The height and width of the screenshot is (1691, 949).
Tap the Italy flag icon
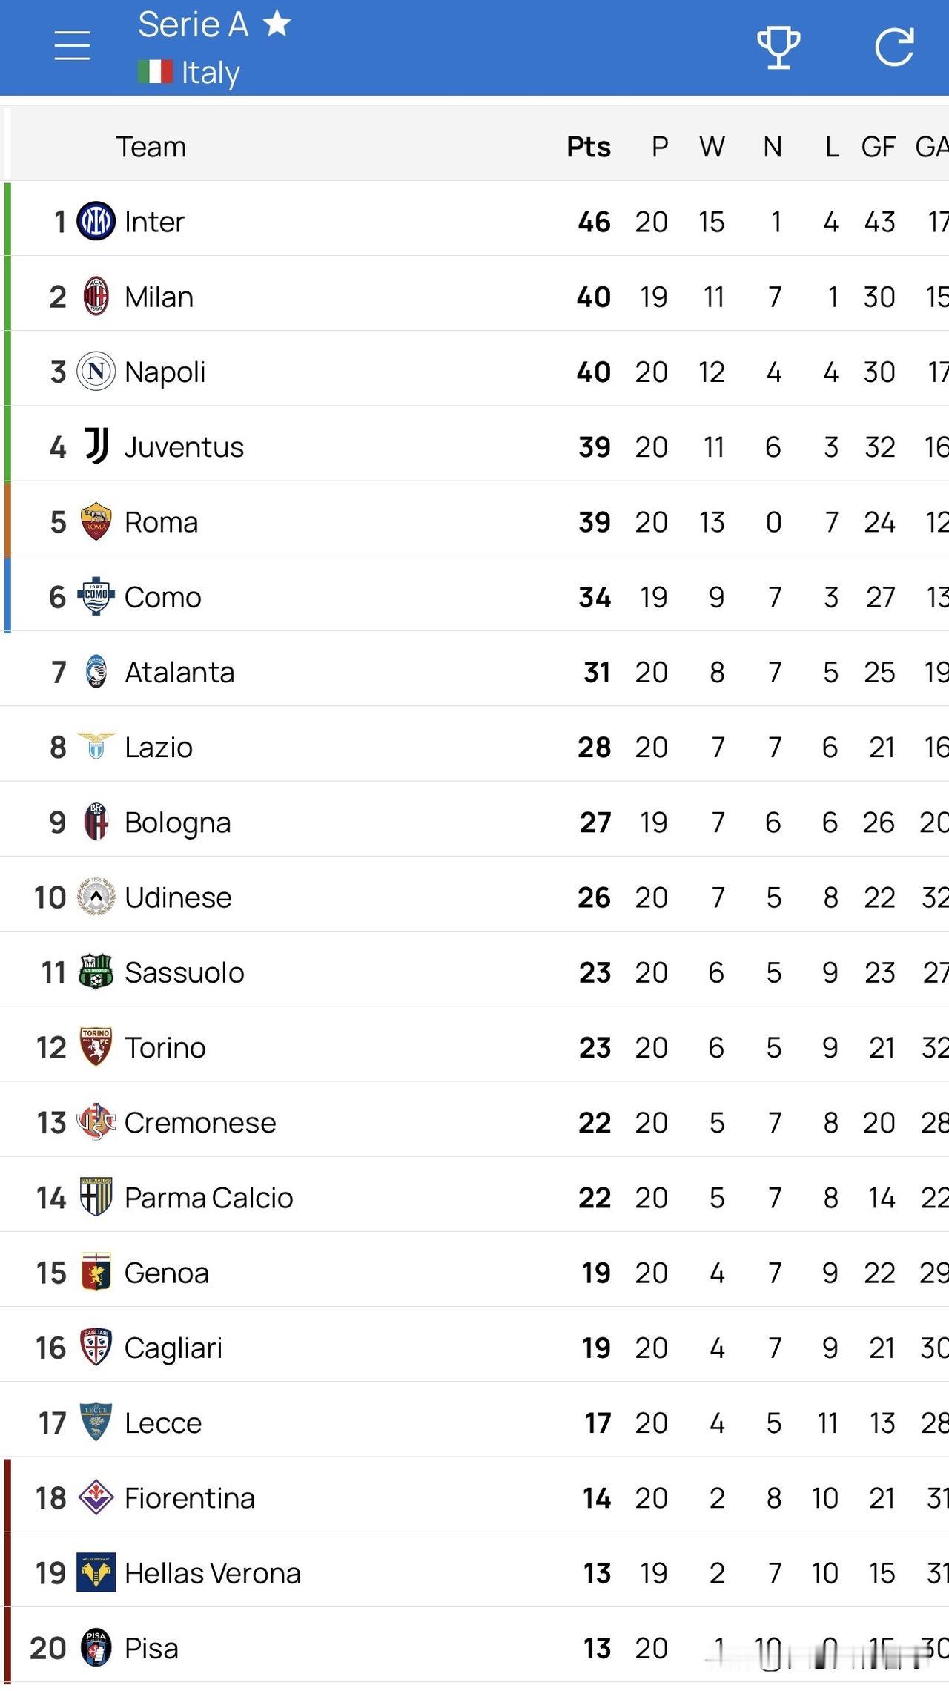click(154, 72)
